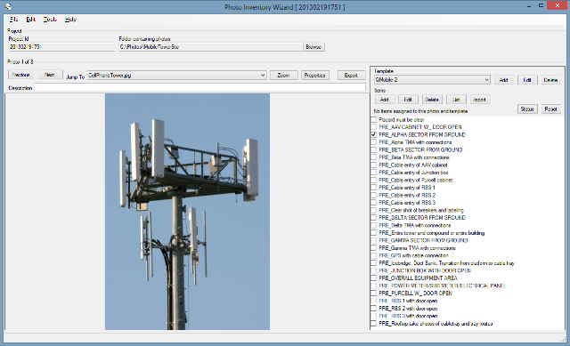
Task: Check PRE_GPS with cable connection
Action: click(x=374, y=255)
